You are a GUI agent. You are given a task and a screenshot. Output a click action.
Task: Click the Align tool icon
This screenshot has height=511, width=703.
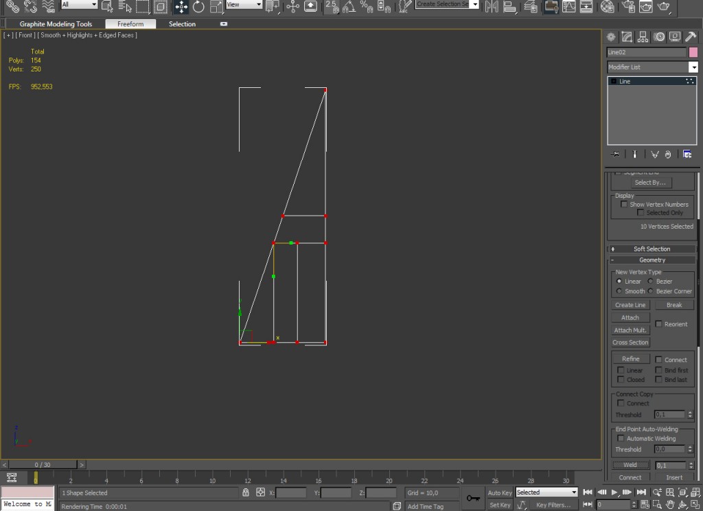coord(509,6)
